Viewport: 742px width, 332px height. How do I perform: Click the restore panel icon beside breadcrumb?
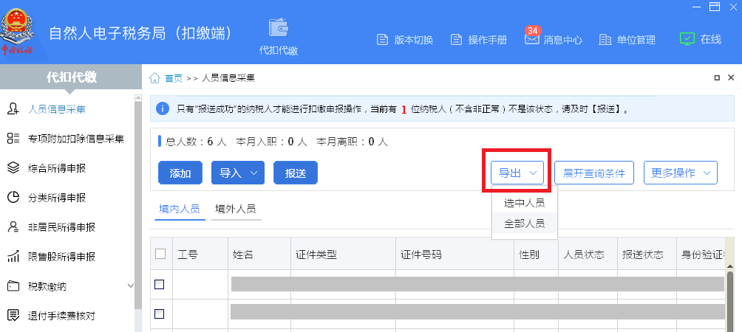tap(717, 78)
